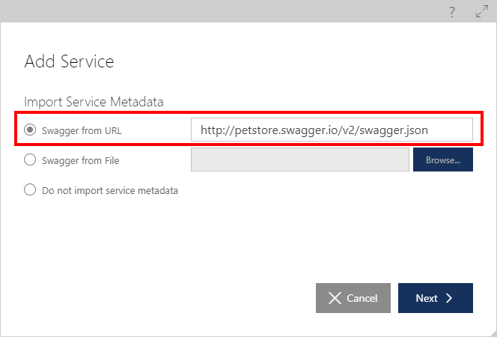497x337 pixels.
Task: Click the 'Do not import service metadata' label
Action: 110,190
